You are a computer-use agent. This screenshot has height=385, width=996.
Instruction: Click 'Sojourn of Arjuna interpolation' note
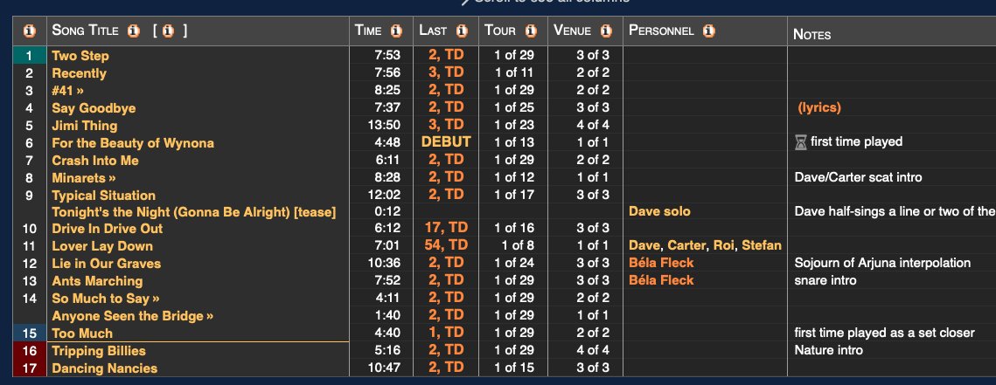[x=882, y=263]
